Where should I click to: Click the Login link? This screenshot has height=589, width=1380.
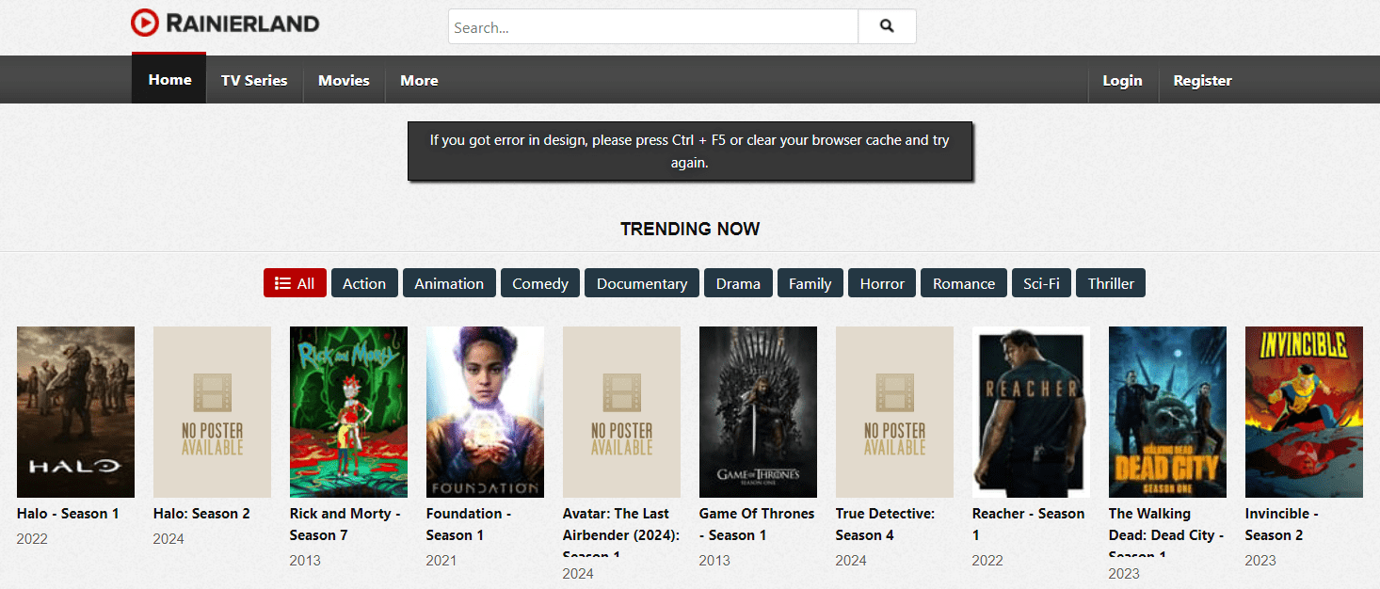(1122, 81)
